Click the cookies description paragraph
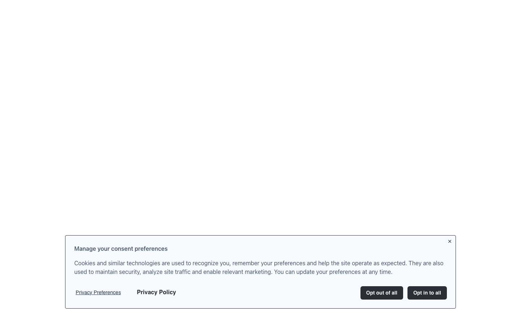The image size is (521, 326). (259, 267)
